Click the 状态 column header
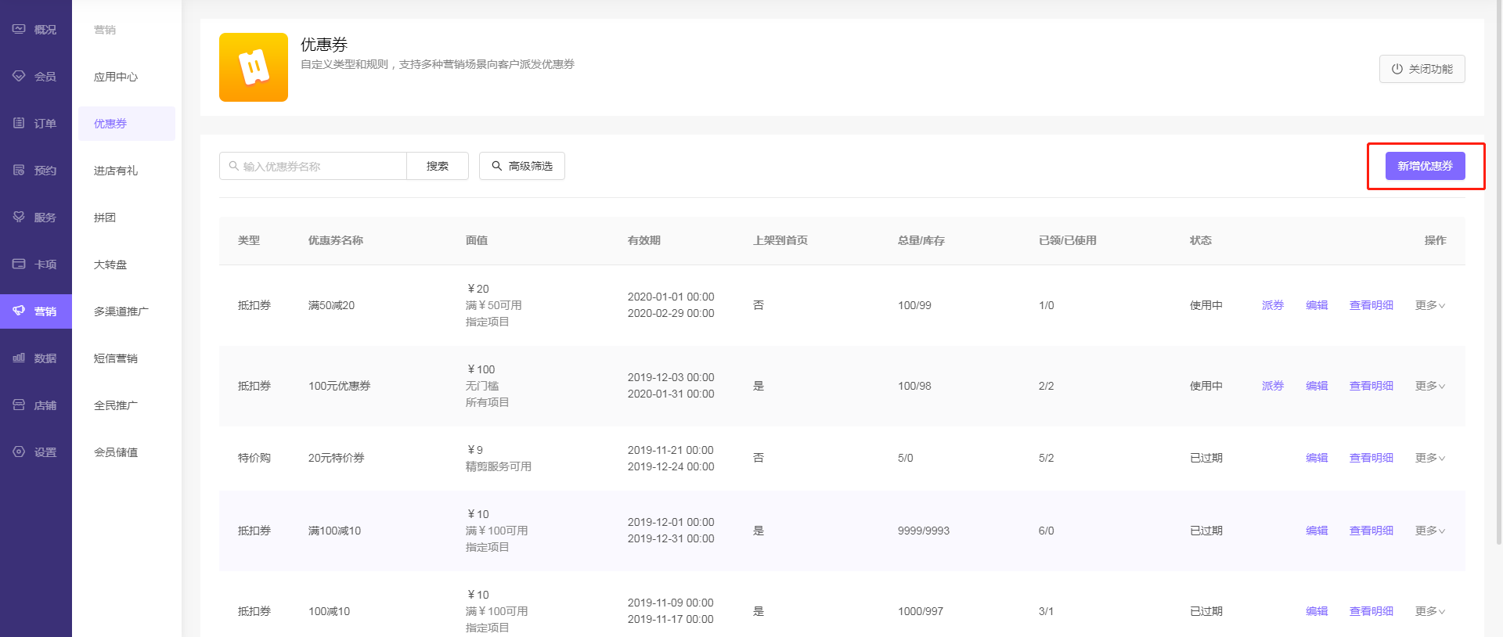This screenshot has width=1503, height=637. pos(1201,240)
